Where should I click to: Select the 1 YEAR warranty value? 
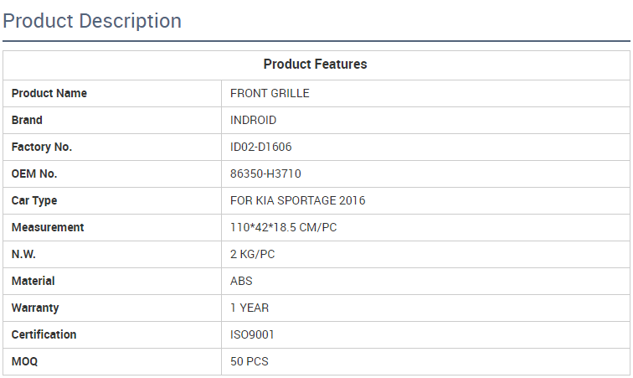(x=250, y=308)
